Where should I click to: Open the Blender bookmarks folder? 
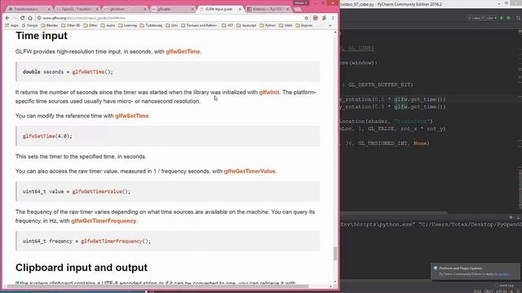click(x=49, y=25)
